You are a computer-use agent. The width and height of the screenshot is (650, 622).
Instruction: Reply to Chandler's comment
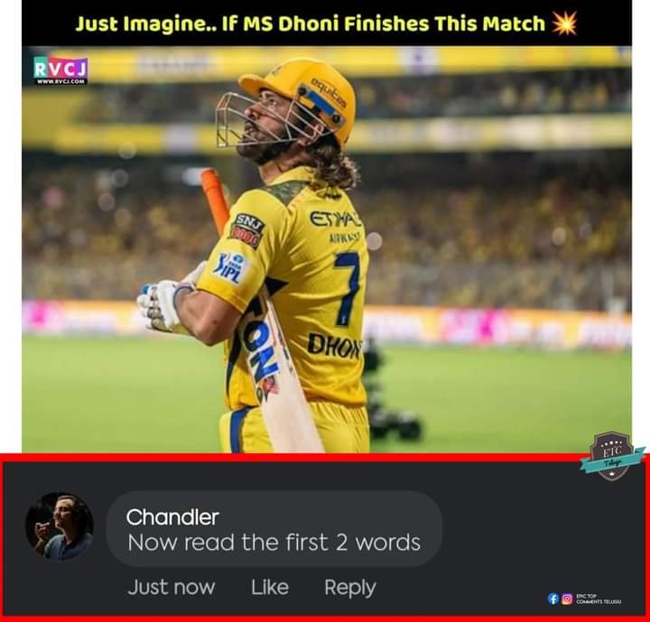tap(350, 588)
